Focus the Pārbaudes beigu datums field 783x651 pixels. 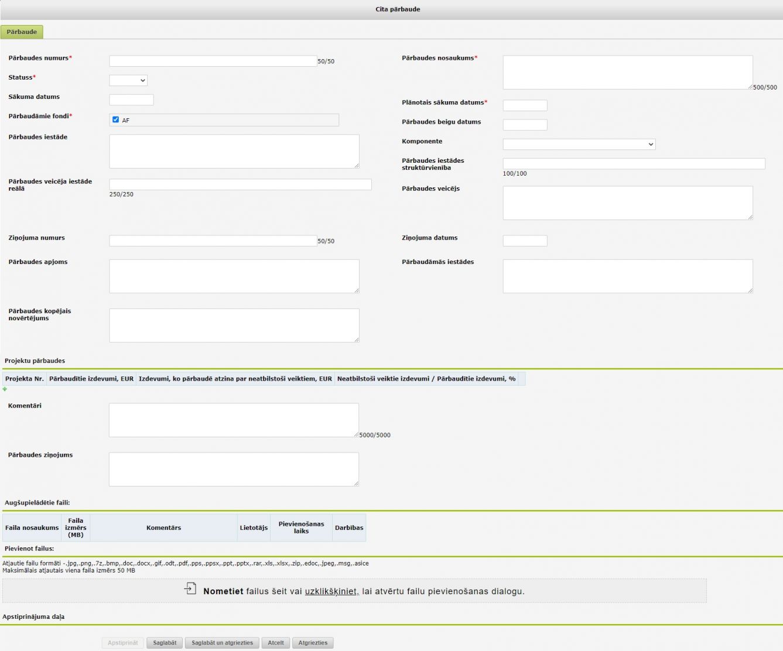coord(525,125)
